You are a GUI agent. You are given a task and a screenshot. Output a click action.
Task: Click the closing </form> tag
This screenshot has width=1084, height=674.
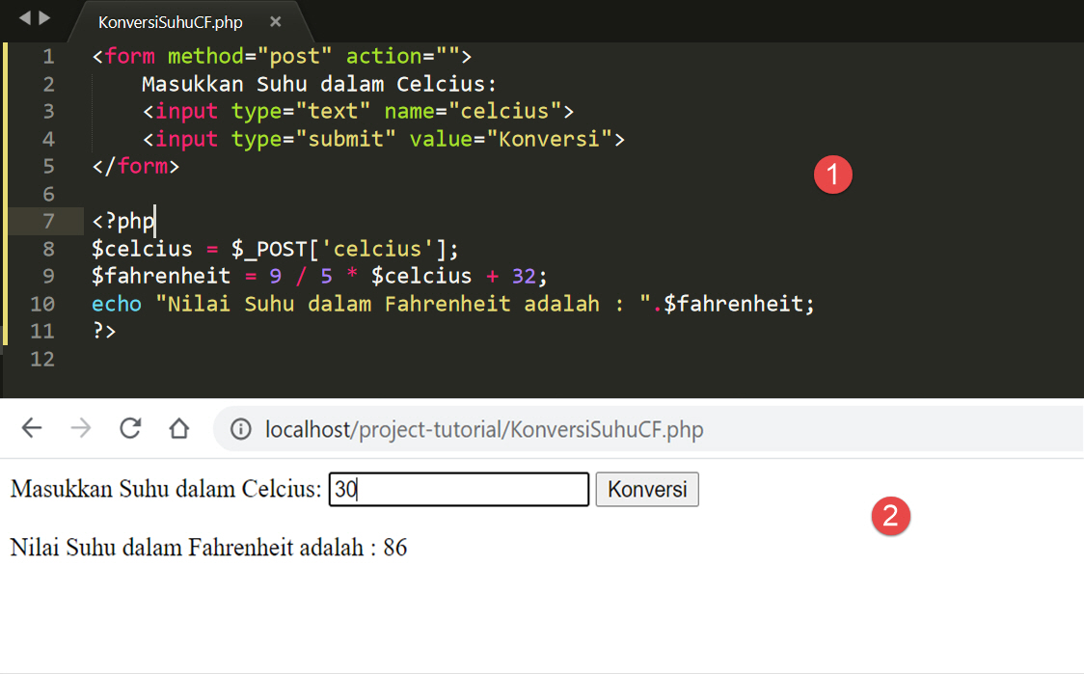(135, 167)
